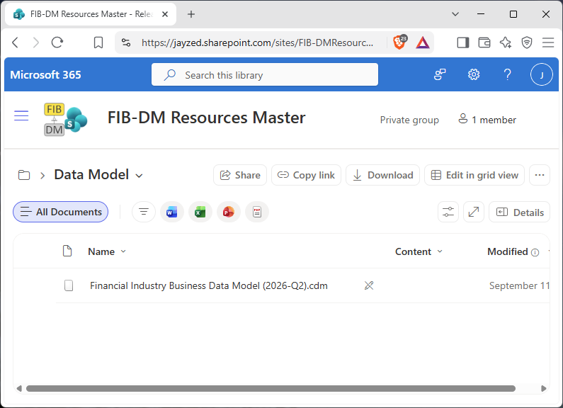Click Edit in grid view
The image size is (563, 408).
[474, 175]
